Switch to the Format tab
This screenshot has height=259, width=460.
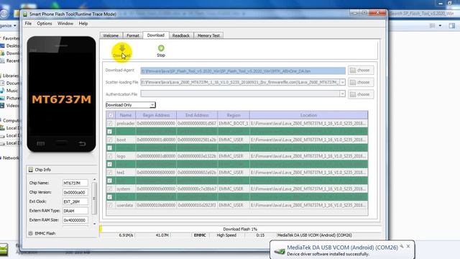(x=132, y=35)
